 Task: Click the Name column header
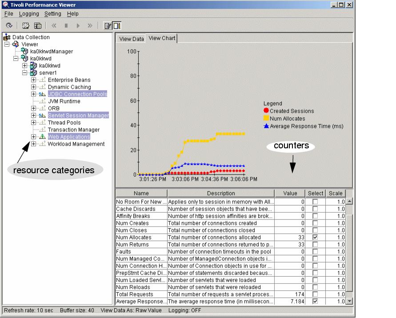pos(141,193)
